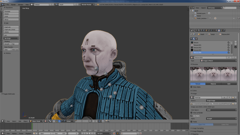Image resolution: width=240 pixels, height=135 pixels.
Task: Click the Duplicate button in the tool shelf
Action: (11, 27)
